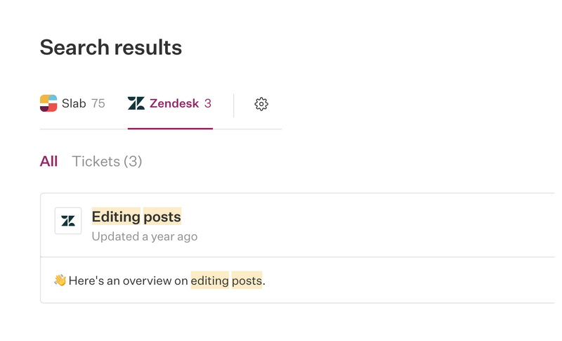The height and width of the screenshot is (341, 562).
Task: Click the Zendesk icon inside the result card
Action: pyautogui.click(x=68, y=221)
